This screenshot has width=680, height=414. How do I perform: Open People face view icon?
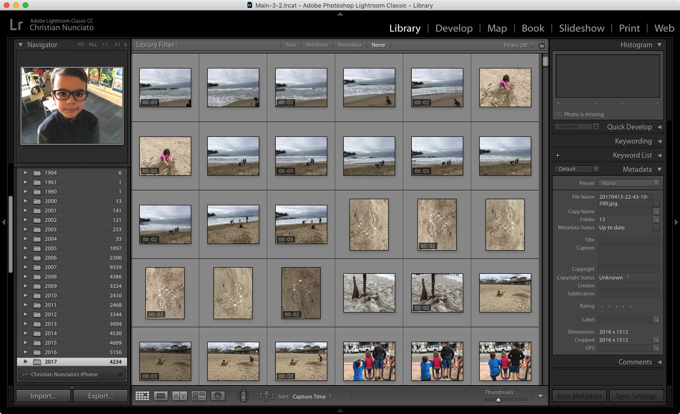tap(218, 396)
